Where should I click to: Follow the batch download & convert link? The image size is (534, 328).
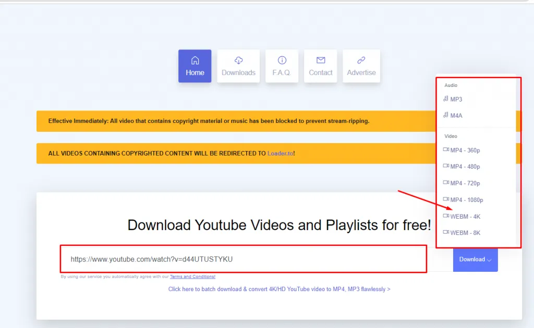(x=280, y=289)
